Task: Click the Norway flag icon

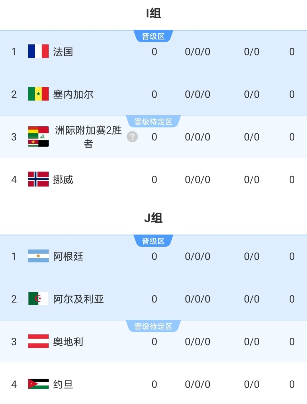Action: pyautogui.click(x=38, y=179)
